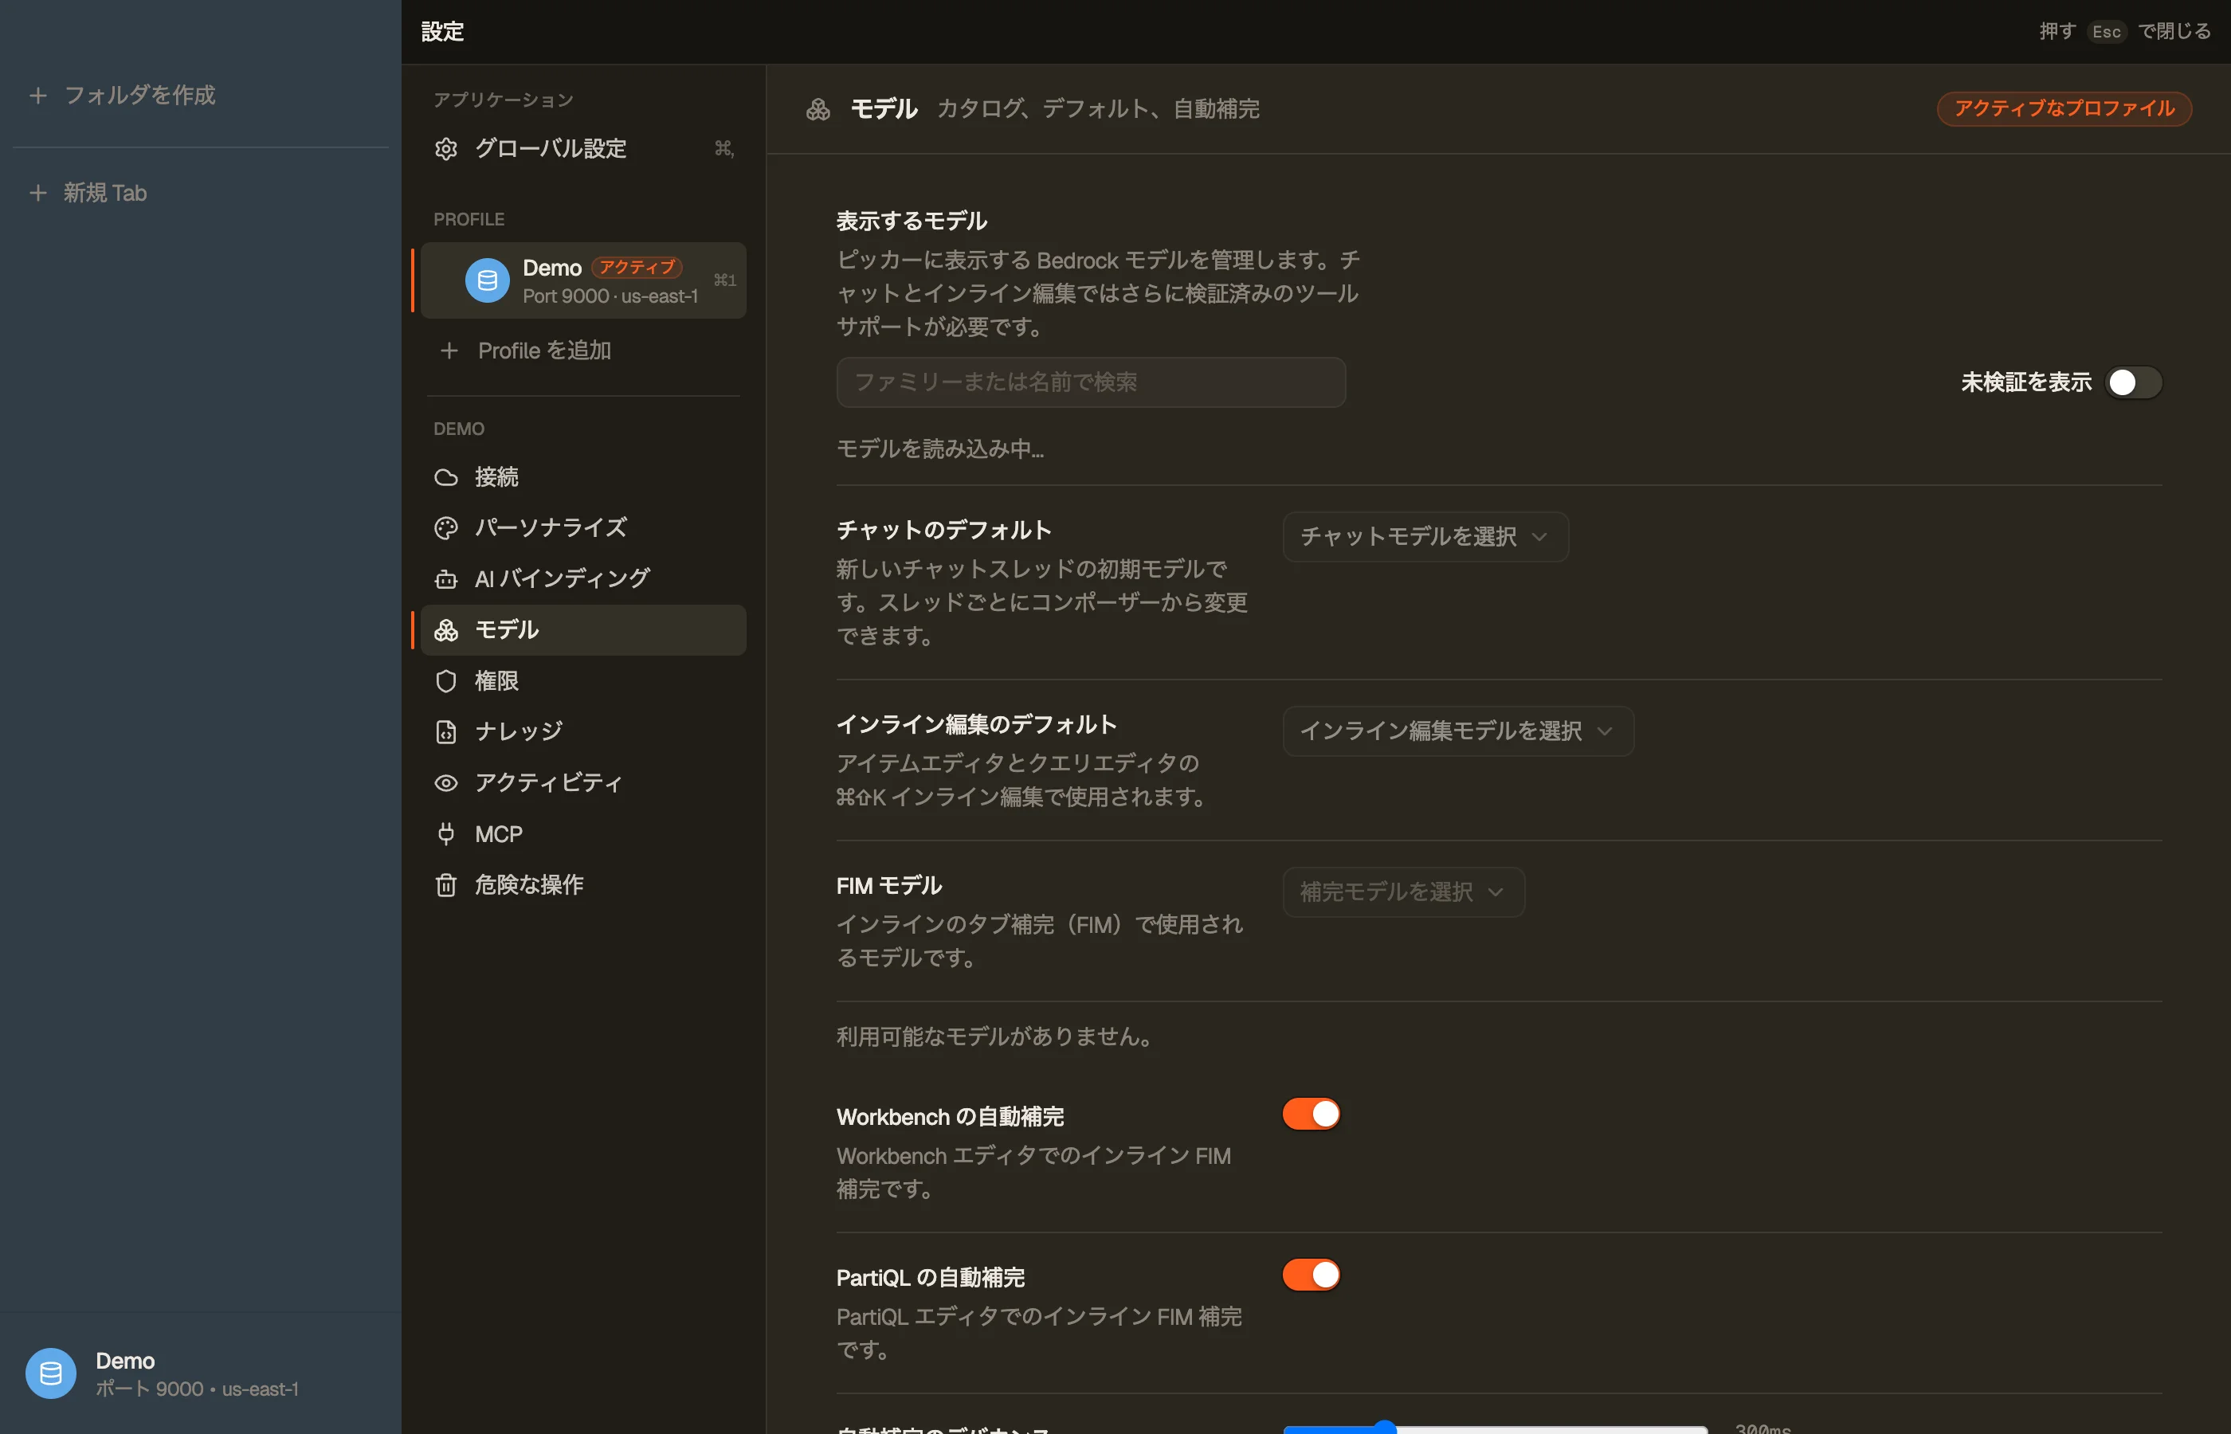Click the models icon in the モデル header
Viewport: 2231px width, 1434px height.
point(818,110)
